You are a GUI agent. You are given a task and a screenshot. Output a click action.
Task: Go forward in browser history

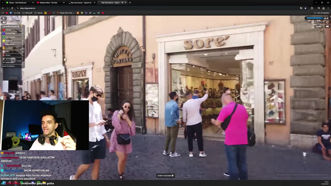(x=7, y=8)
